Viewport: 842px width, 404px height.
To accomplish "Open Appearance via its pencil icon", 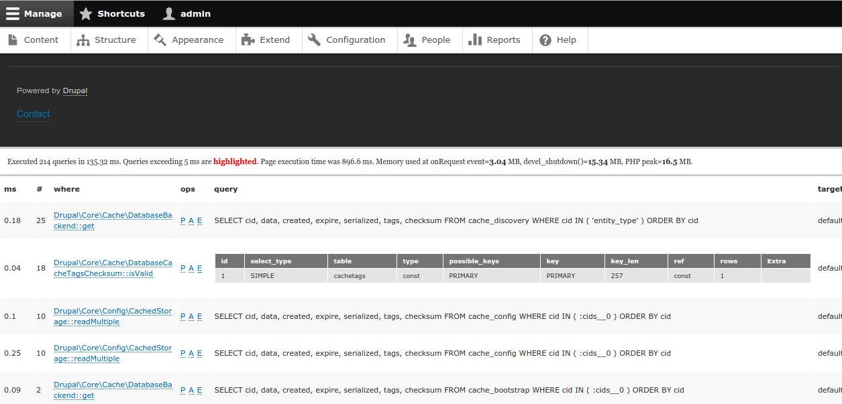I will pos(159,40).
